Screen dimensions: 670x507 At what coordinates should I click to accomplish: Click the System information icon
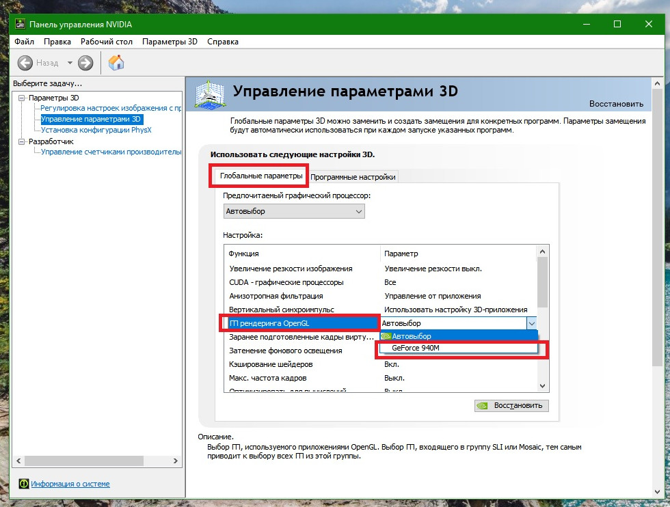23,484
